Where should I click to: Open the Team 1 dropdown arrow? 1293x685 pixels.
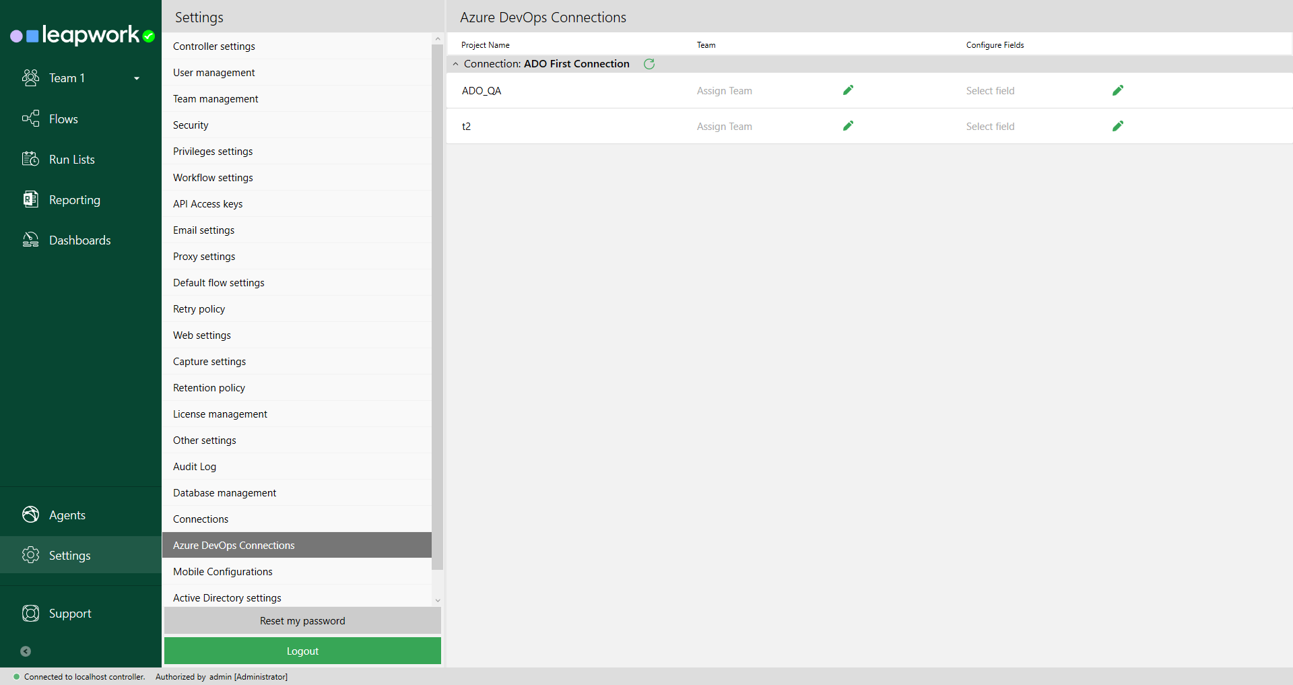137,78
